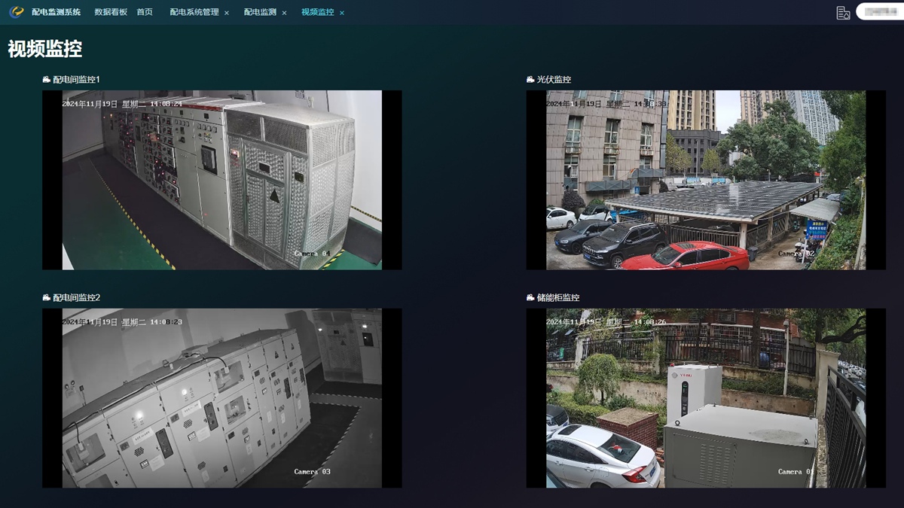This screenshot has height=508, width=904.
Task: Open the 配电间监控1 video feed
Action: 221,180
